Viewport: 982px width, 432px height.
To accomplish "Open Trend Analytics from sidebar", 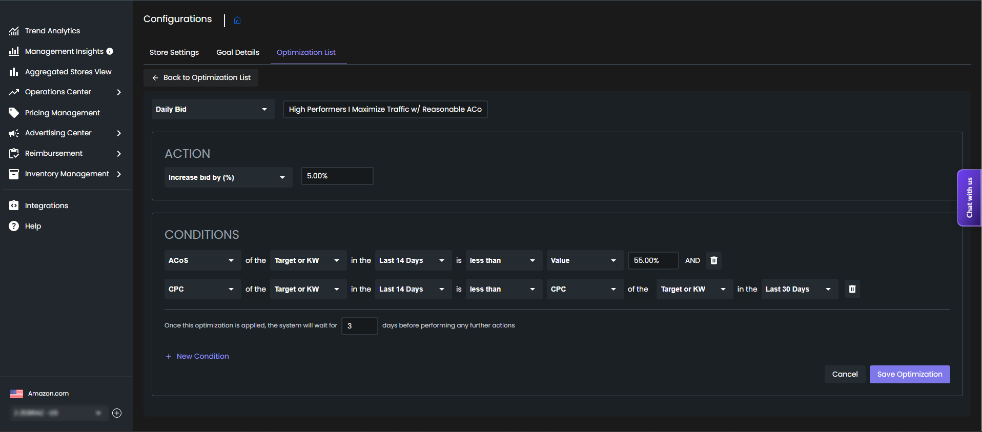I will pos(52,31).
